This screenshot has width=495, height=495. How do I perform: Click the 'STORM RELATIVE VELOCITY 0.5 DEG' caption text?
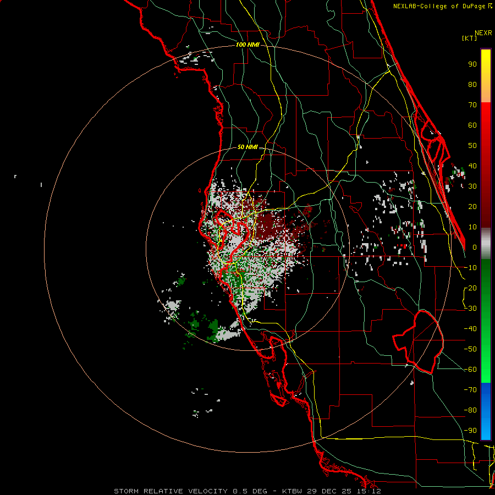190,491
